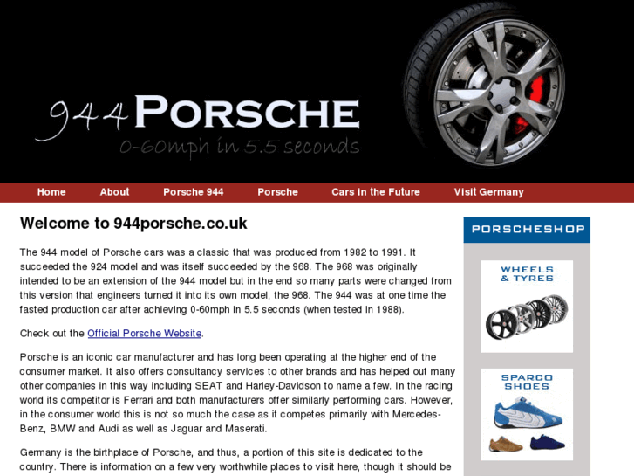
Task: Click the 0-60mph in 5.5 seconds tagline
Action: coord(239,147)
